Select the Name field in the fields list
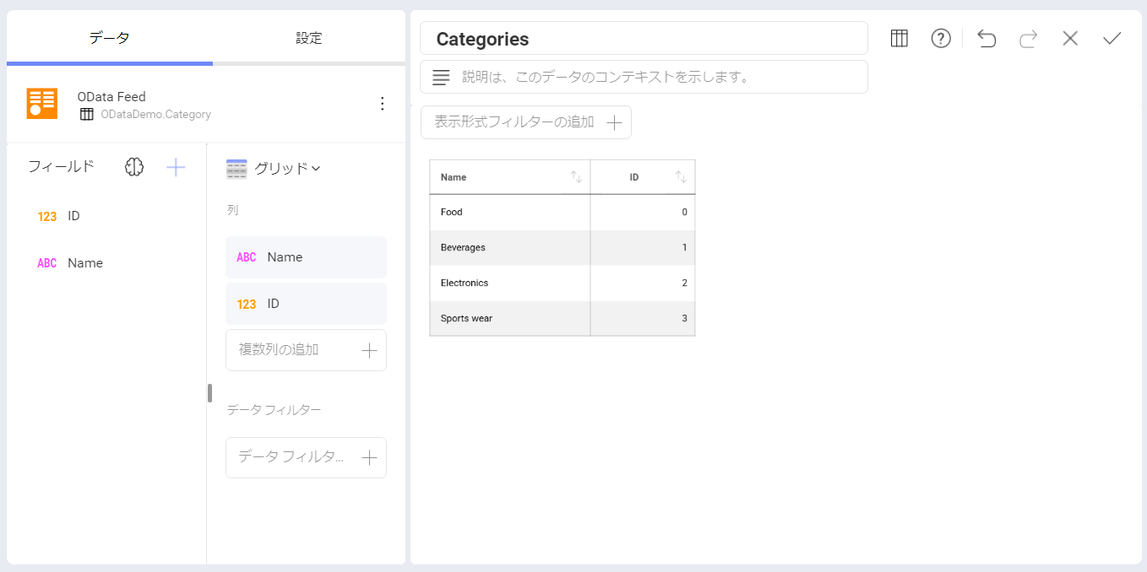This screenshot has height=572, width=1147. point(106,263)
